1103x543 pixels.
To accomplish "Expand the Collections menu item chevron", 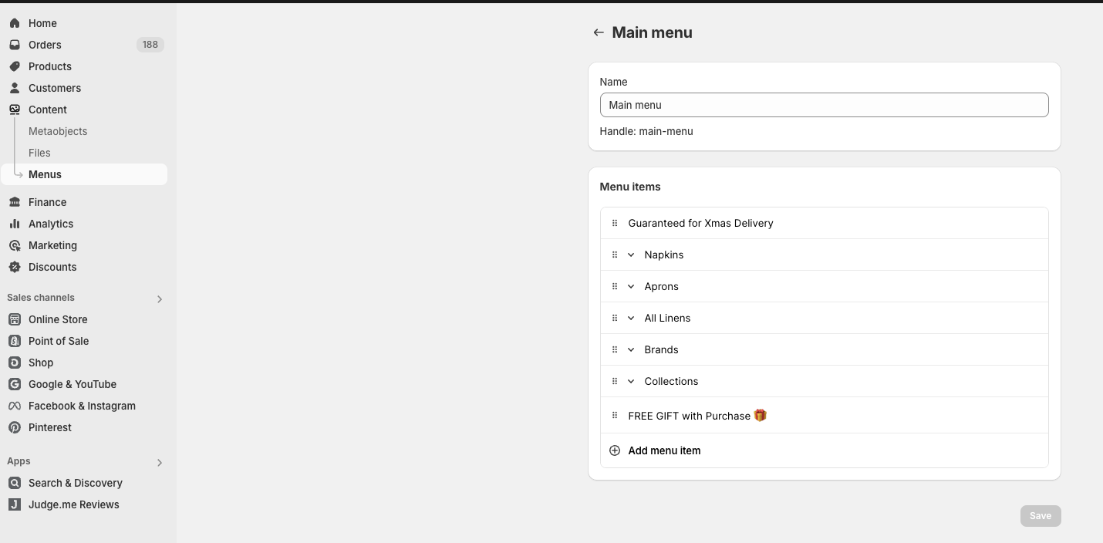I will [631, 381].
